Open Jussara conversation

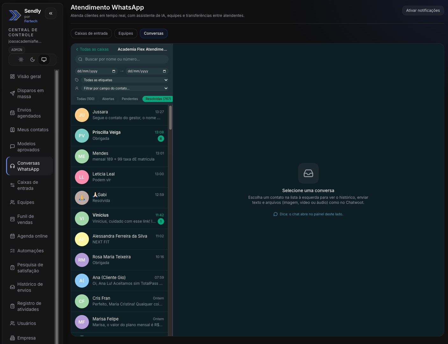[x=119, y=115]
